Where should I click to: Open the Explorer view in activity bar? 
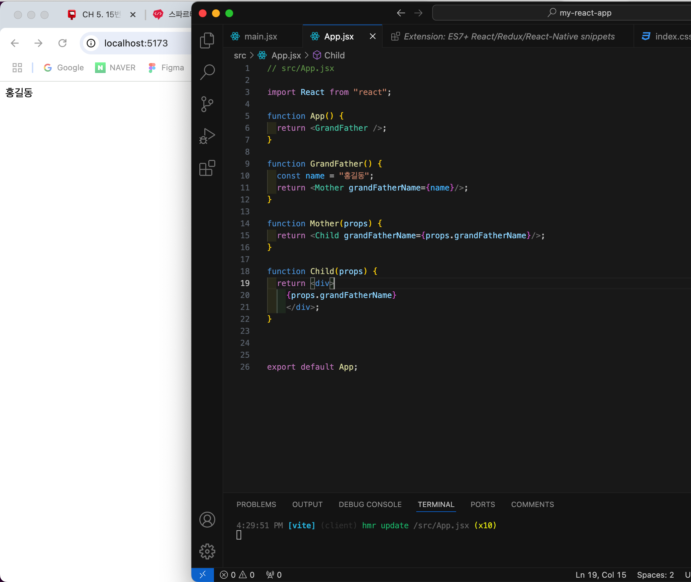(x=207, y=40)
